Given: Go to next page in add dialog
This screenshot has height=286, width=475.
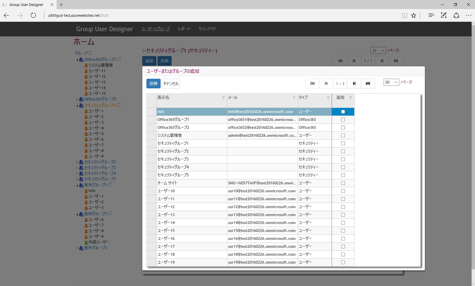Looking at the screenshot, I should (354, 84).
